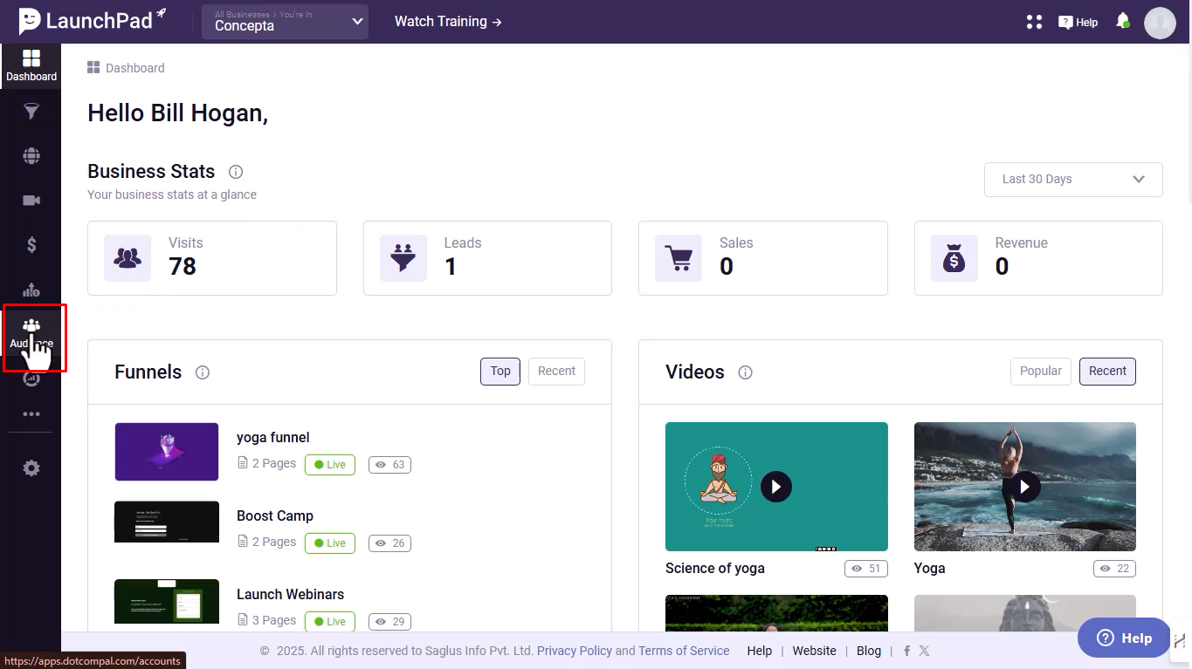The height and width of the screenshot is (669, 1192).
Task: Expand the Concepta business selector
Action: click(285, 22)
